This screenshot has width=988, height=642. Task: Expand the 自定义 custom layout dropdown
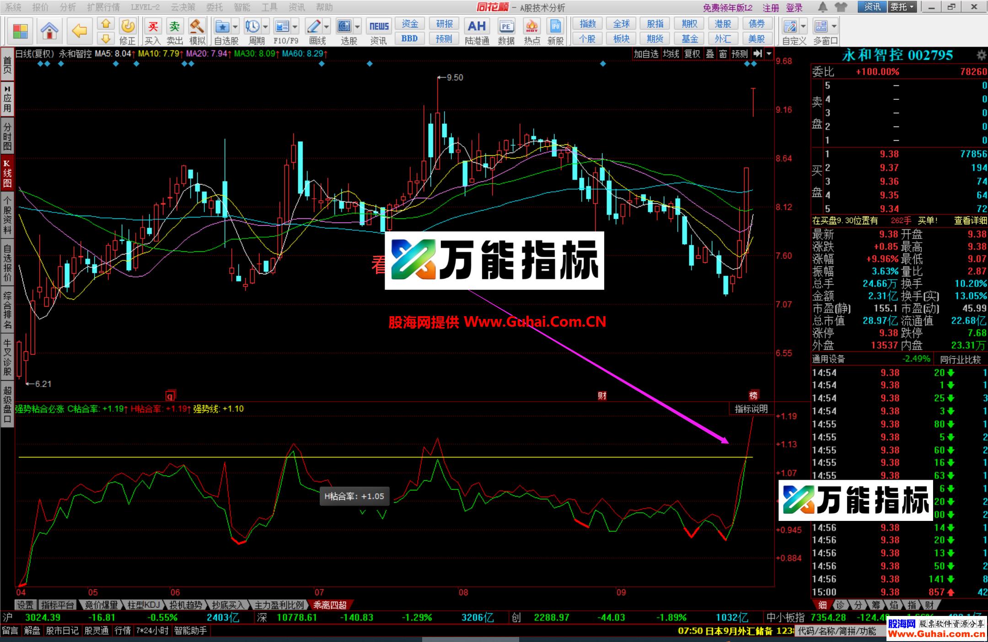pos(803,26)
